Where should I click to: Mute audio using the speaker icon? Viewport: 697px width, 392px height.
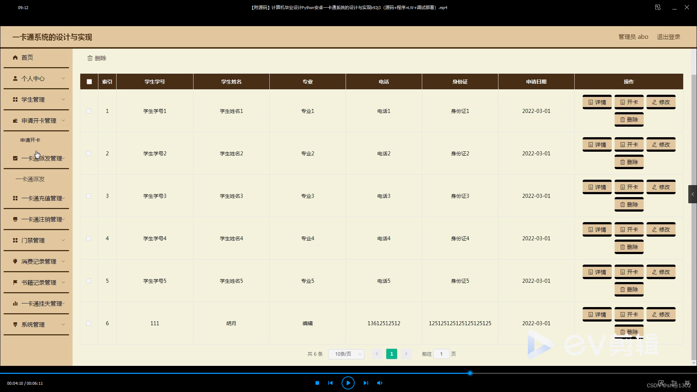[x=380, y=383]
